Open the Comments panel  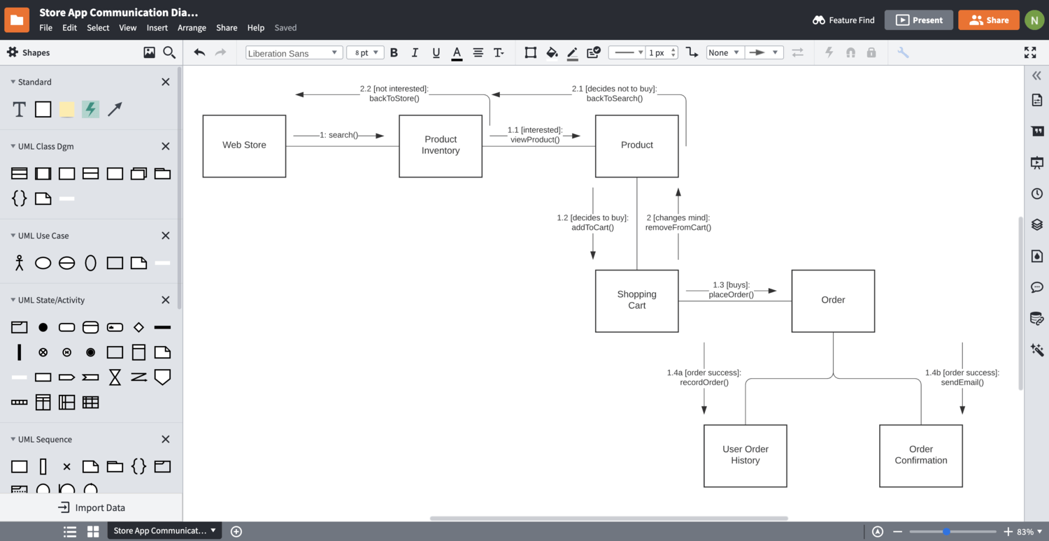(x=1037, y=287)
